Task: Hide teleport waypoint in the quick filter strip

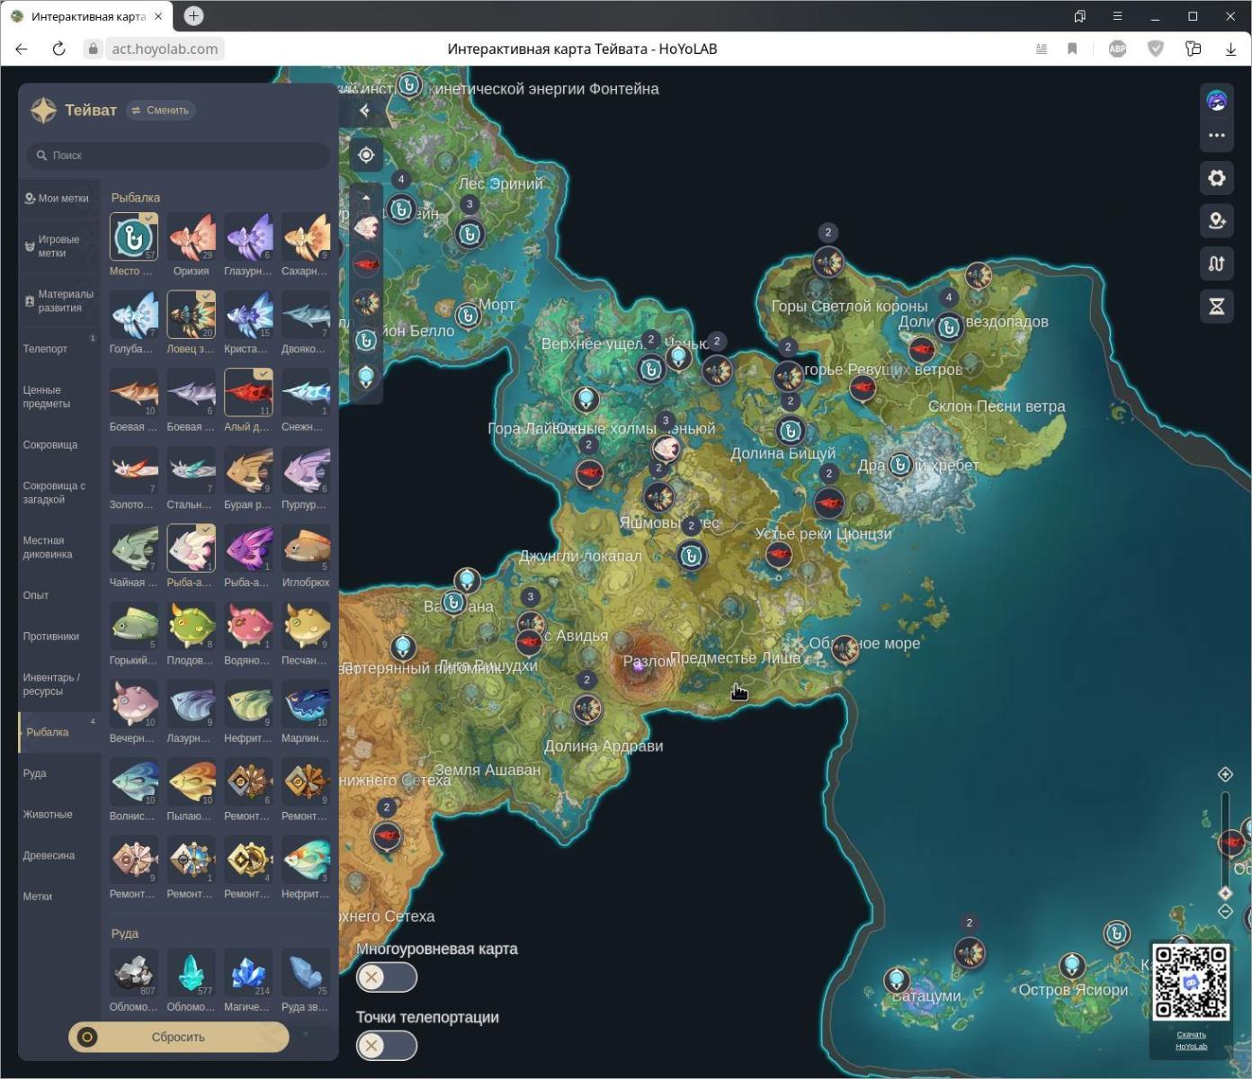Action: (366, 378)
